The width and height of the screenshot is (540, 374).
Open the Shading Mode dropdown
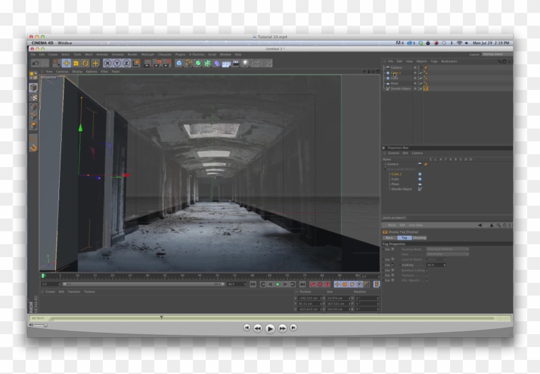click(x=447, y=249)
